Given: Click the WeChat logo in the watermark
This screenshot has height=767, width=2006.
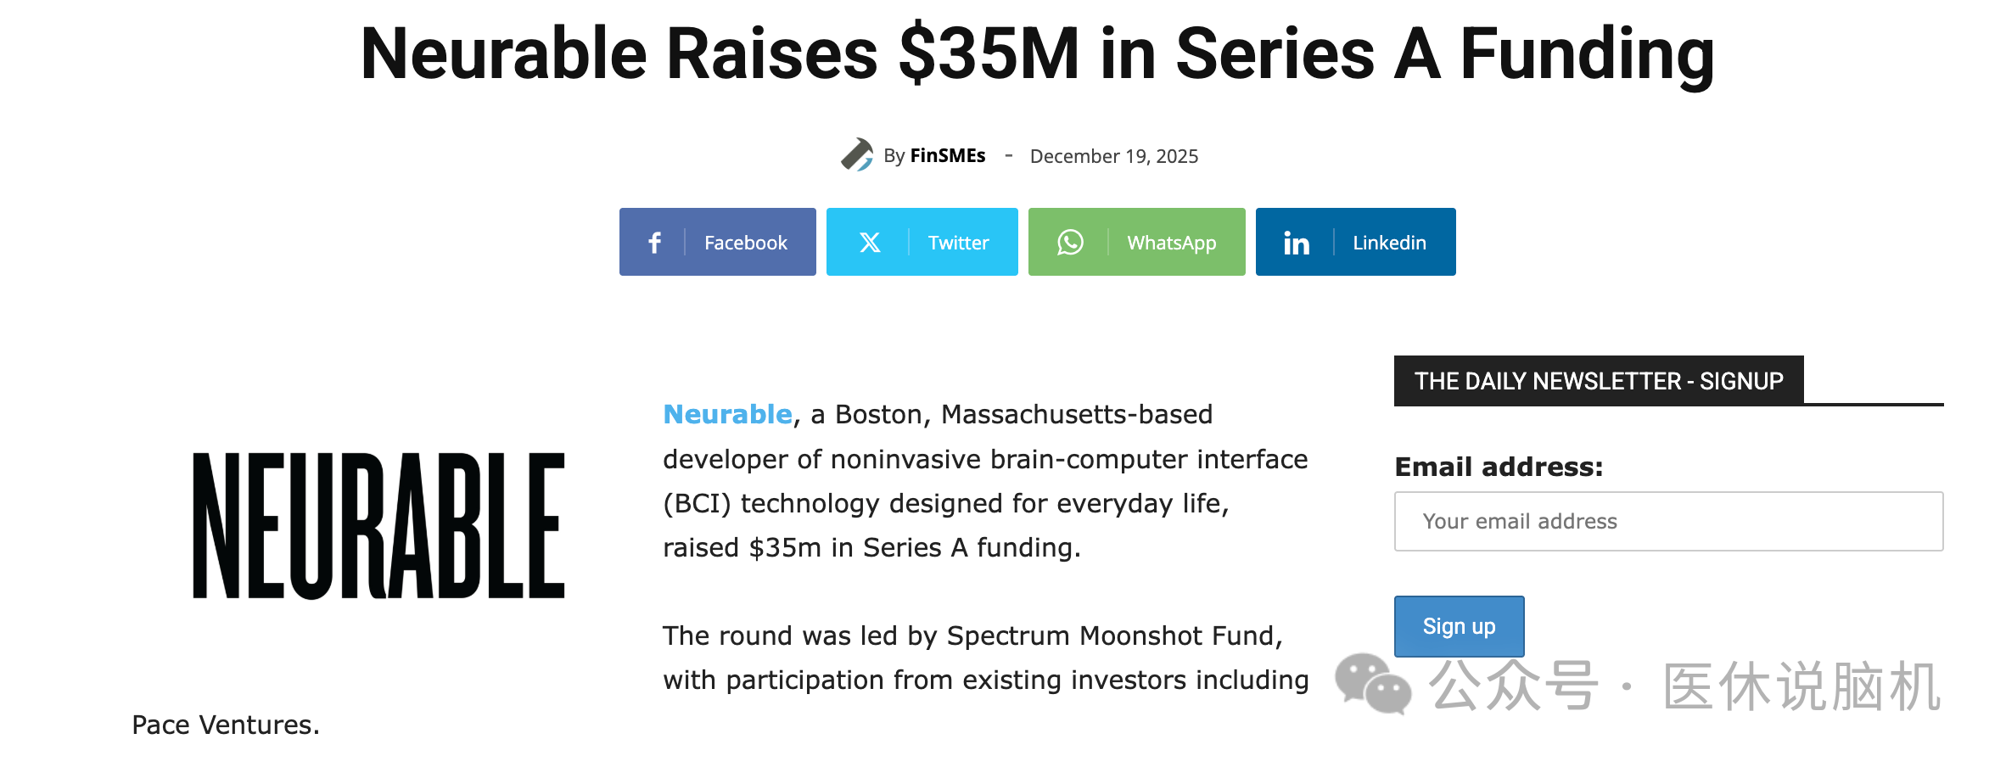Looking at the screenshot, I should tap(1372, 684).
